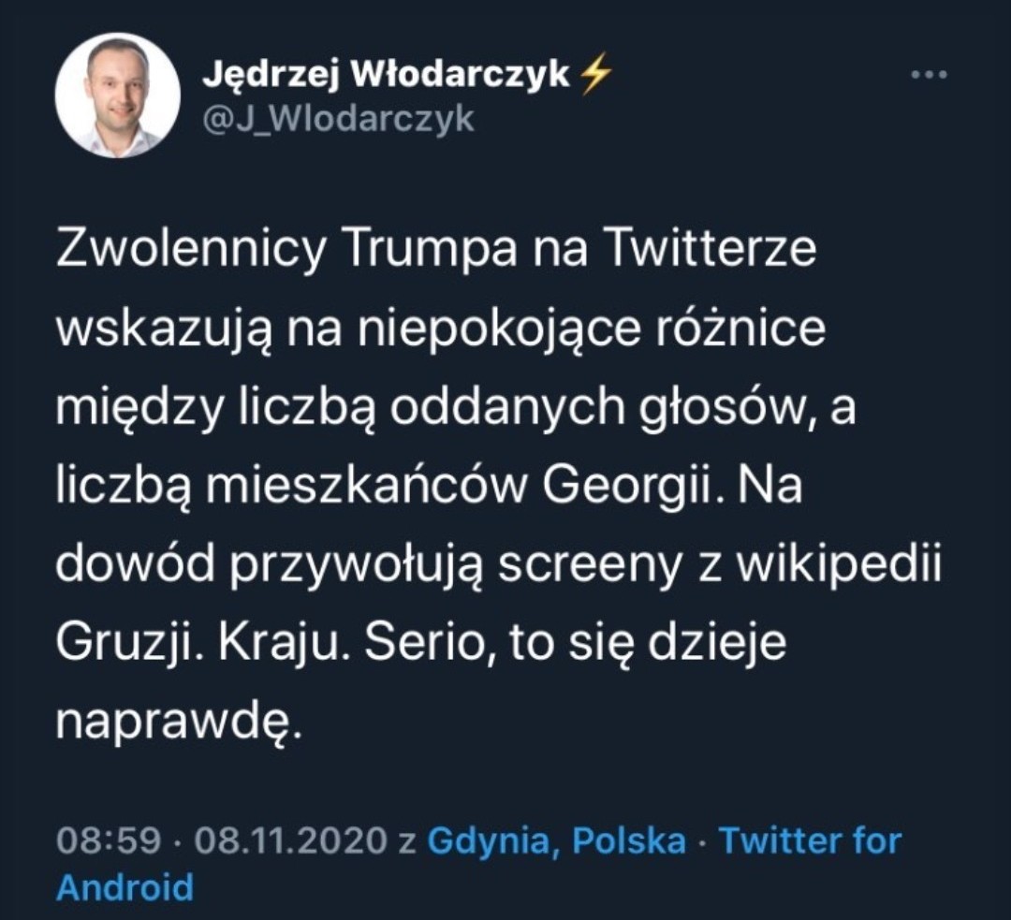Open the three-dot more options menu
Image resolution: width=1011 pixels, height=920 pixels.
coord(929,76)
